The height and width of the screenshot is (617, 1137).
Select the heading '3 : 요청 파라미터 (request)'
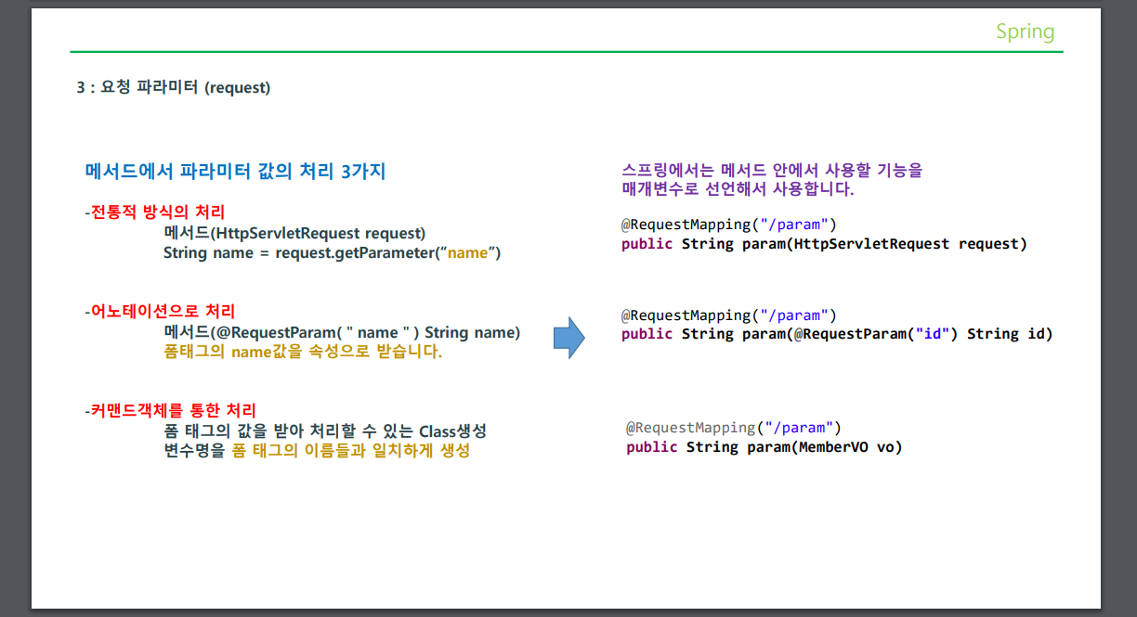pyautogui.click(x=174, y=88)
